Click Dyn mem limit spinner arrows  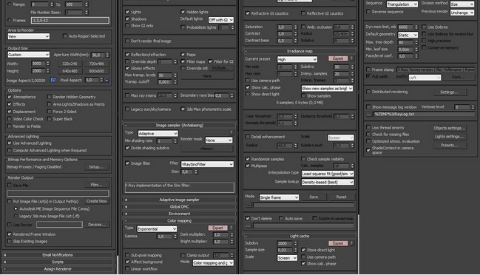tap(416, 27)
